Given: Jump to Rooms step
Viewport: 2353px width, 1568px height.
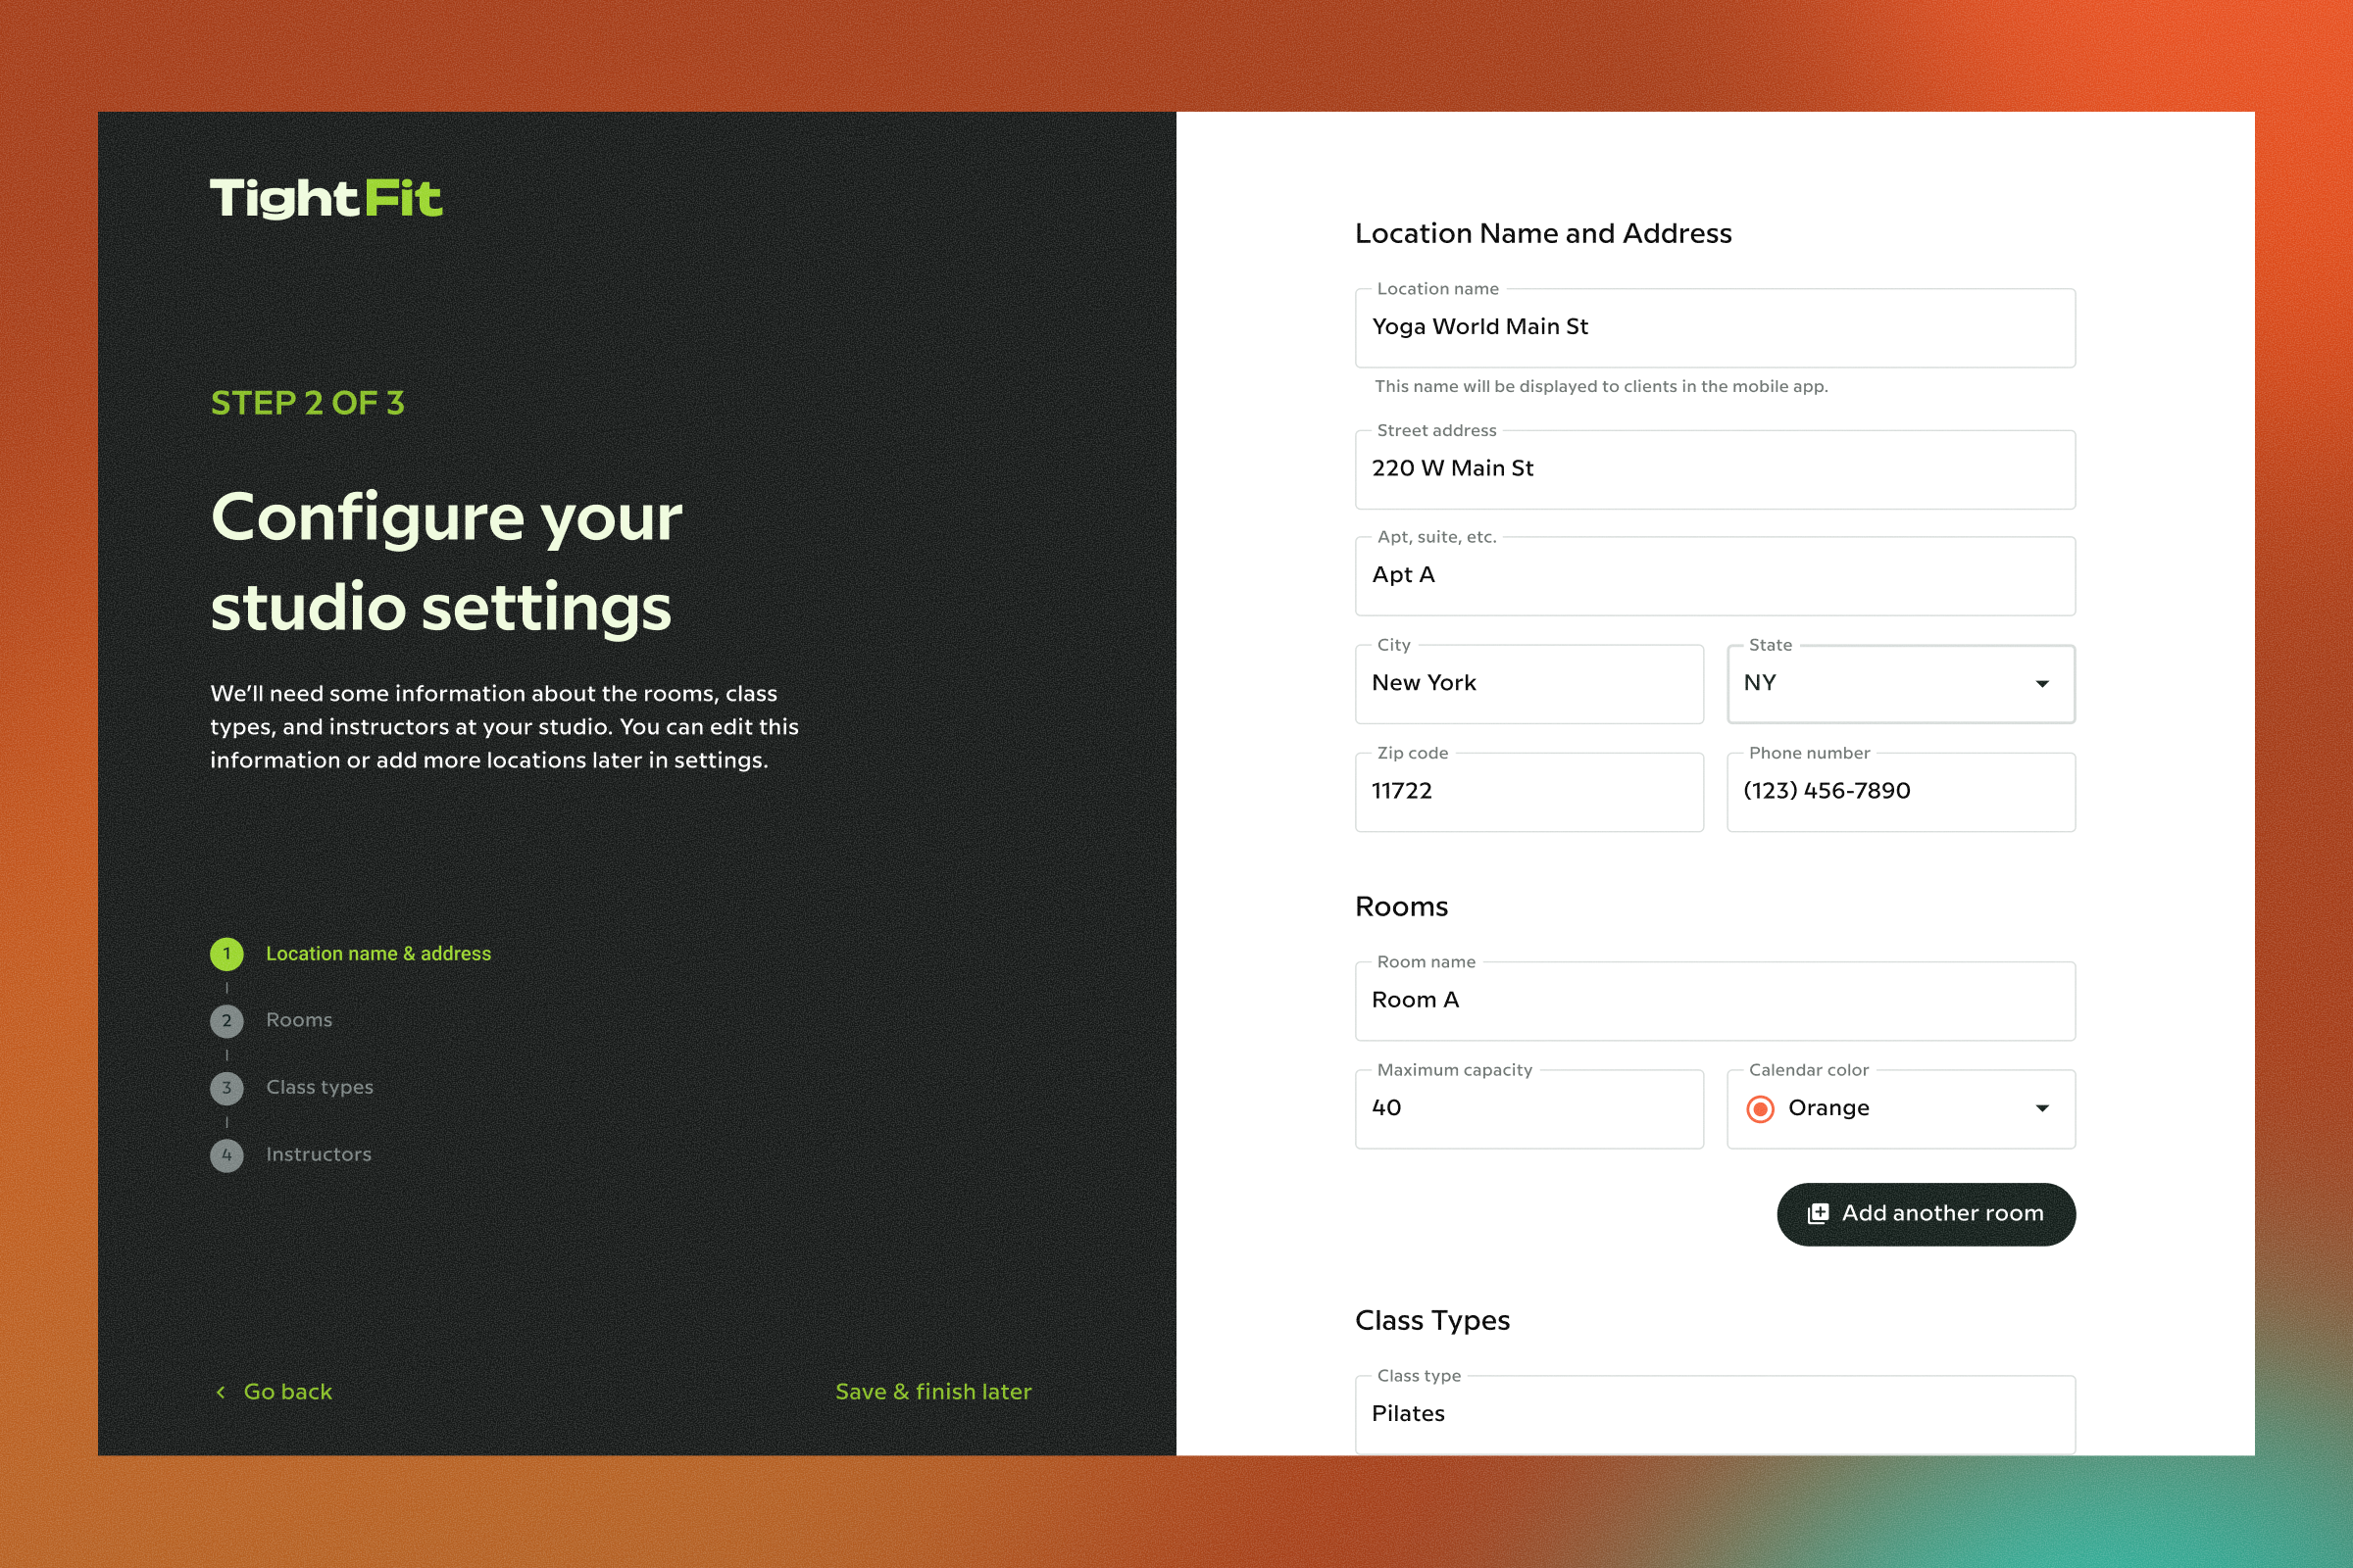Looking at the screenshot, I should [299, 1021].
